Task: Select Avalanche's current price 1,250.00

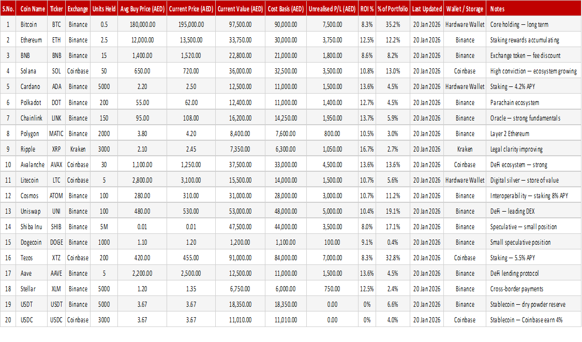Action: [x=191, y=165]
